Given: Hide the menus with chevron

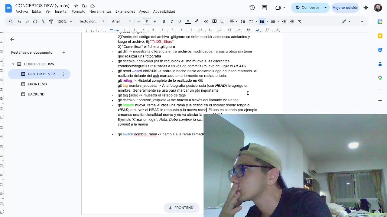Looking at the screenshot, I should click(362, 21).
